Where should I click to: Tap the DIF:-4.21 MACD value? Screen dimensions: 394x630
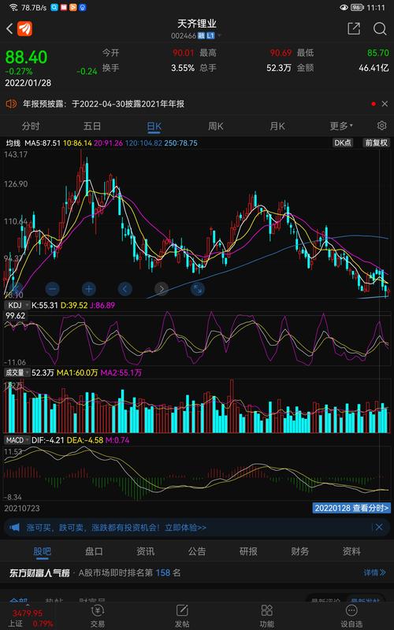[48, 440]
